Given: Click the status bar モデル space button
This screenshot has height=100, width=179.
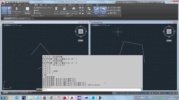Looking at the screenshot, I should pyautogui.click(x=114, y=93).
